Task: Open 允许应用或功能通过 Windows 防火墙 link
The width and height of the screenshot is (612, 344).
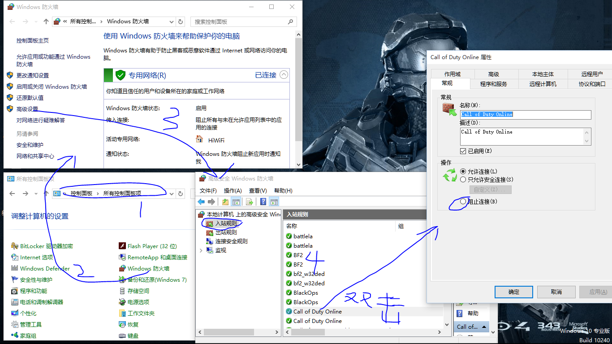Action: click(53, 60)
